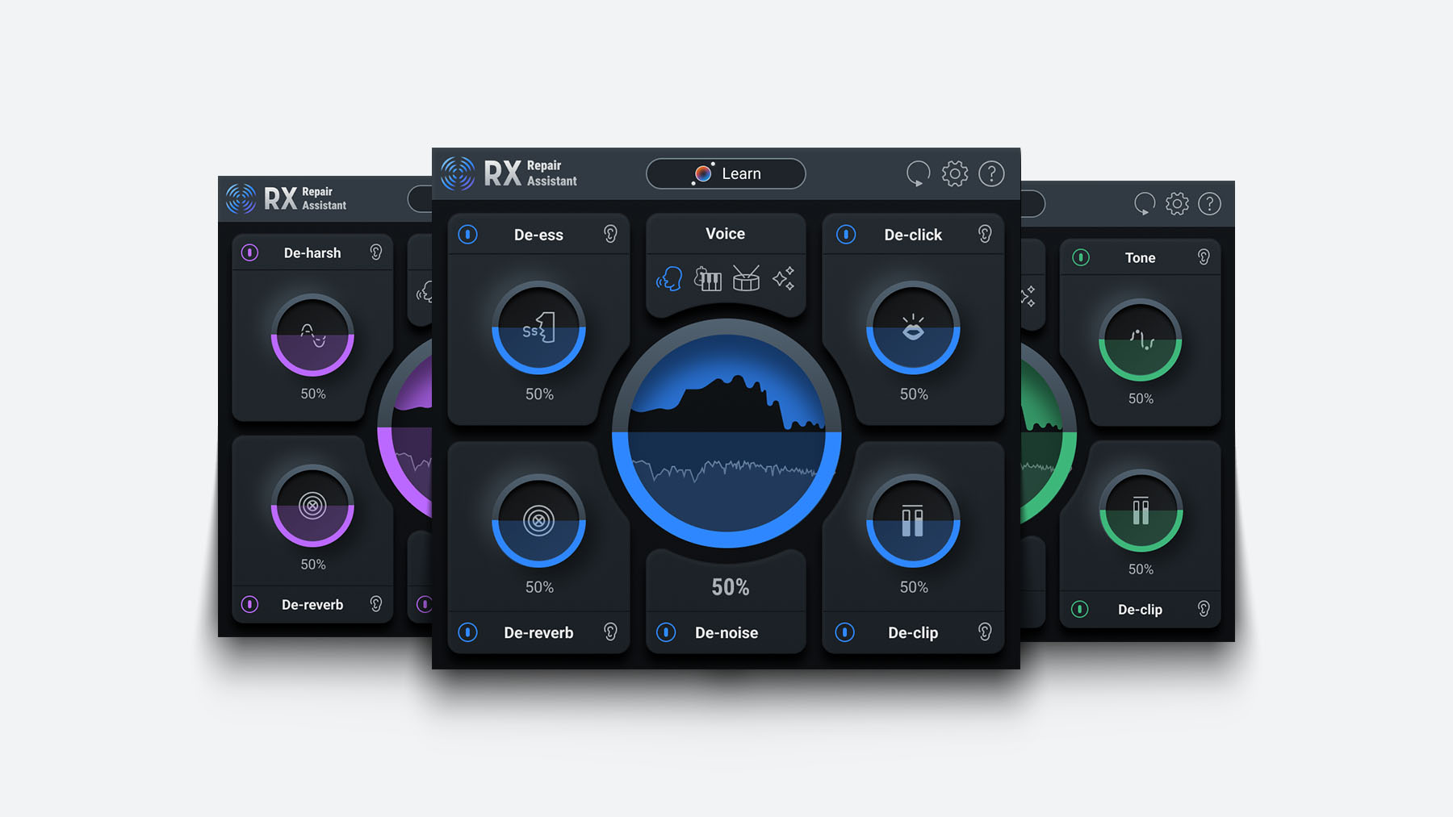Toggle the De-clip module power switch
The width and height of the screenshot is (1453, 817).
tap(844, 632)
